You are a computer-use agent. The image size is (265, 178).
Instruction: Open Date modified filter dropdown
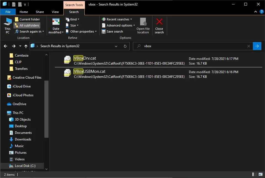[56, 26]
